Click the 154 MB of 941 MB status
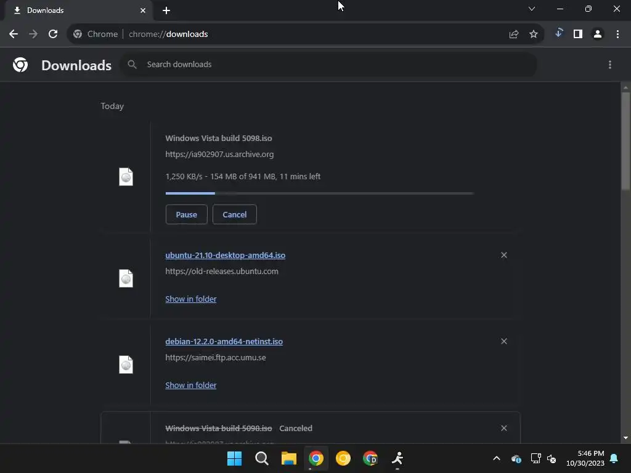 click(x=243, y=177)
